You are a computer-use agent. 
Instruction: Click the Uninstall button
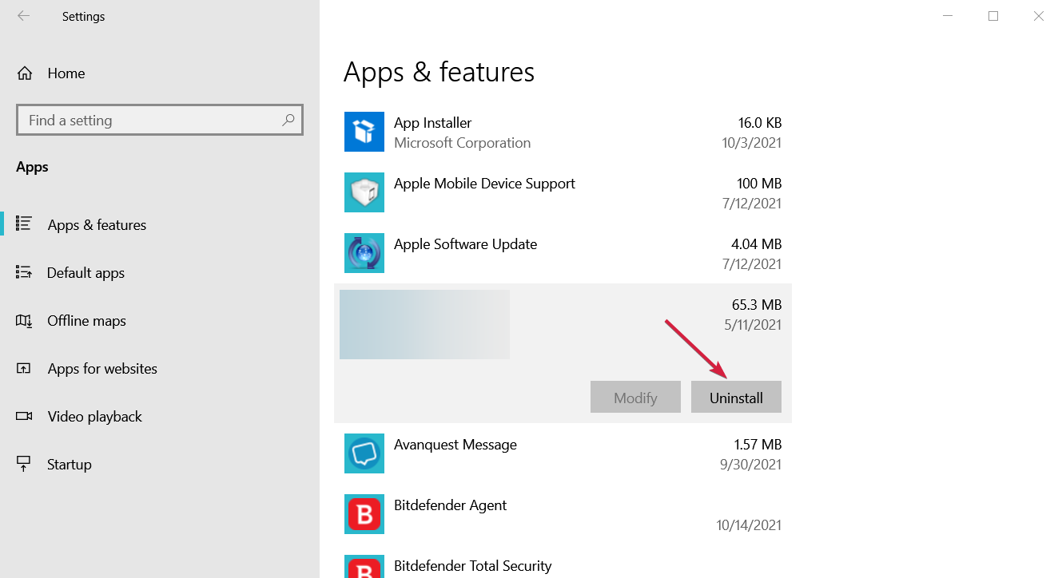pyautogui.click(x=736, y=397)
